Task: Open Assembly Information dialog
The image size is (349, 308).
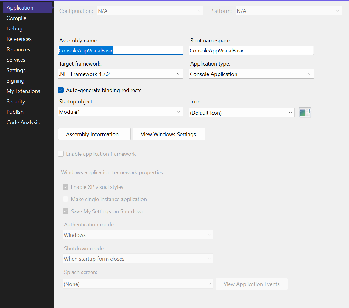Action: [x=94, y=134]
